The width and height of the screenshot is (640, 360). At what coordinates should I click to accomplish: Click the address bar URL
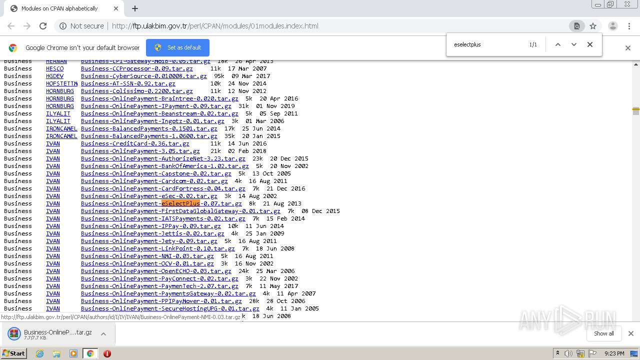[x=215, y=26]
